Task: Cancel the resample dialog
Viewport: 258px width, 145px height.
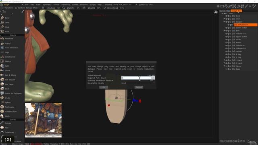Action: [139, 87]
